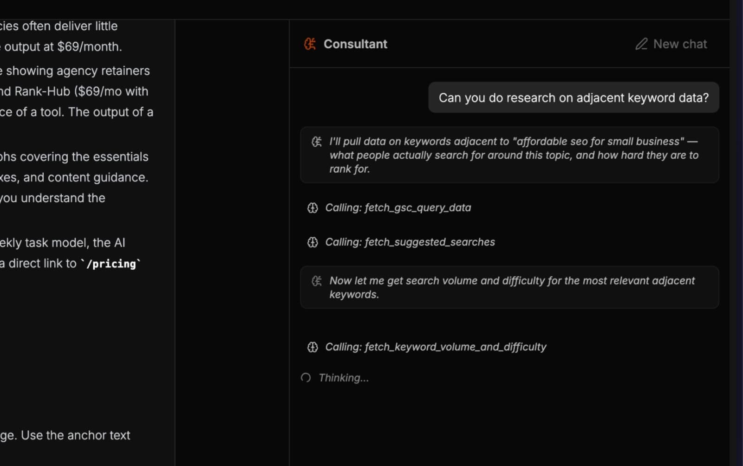Click the Thinking spinner icon

coord(306,378)
